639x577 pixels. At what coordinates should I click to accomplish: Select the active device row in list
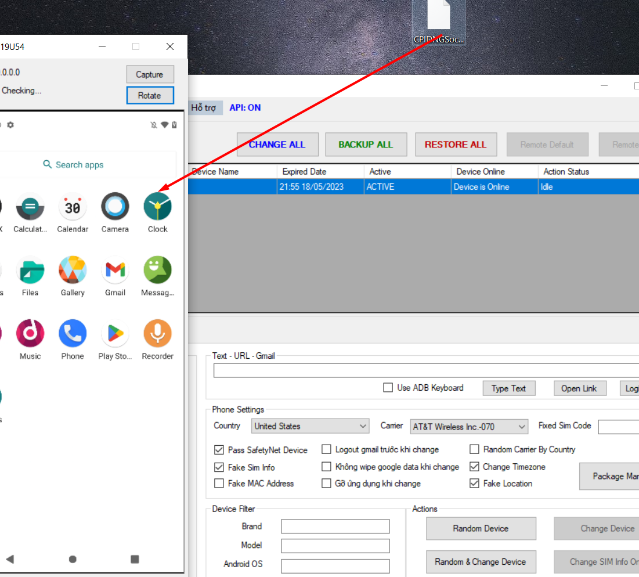pos(406,187)
